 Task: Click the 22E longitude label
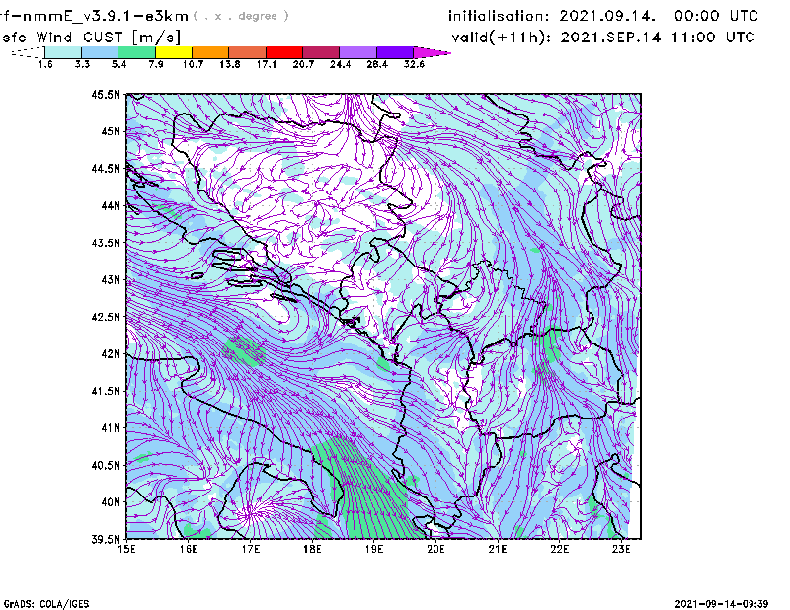[559, 549]
